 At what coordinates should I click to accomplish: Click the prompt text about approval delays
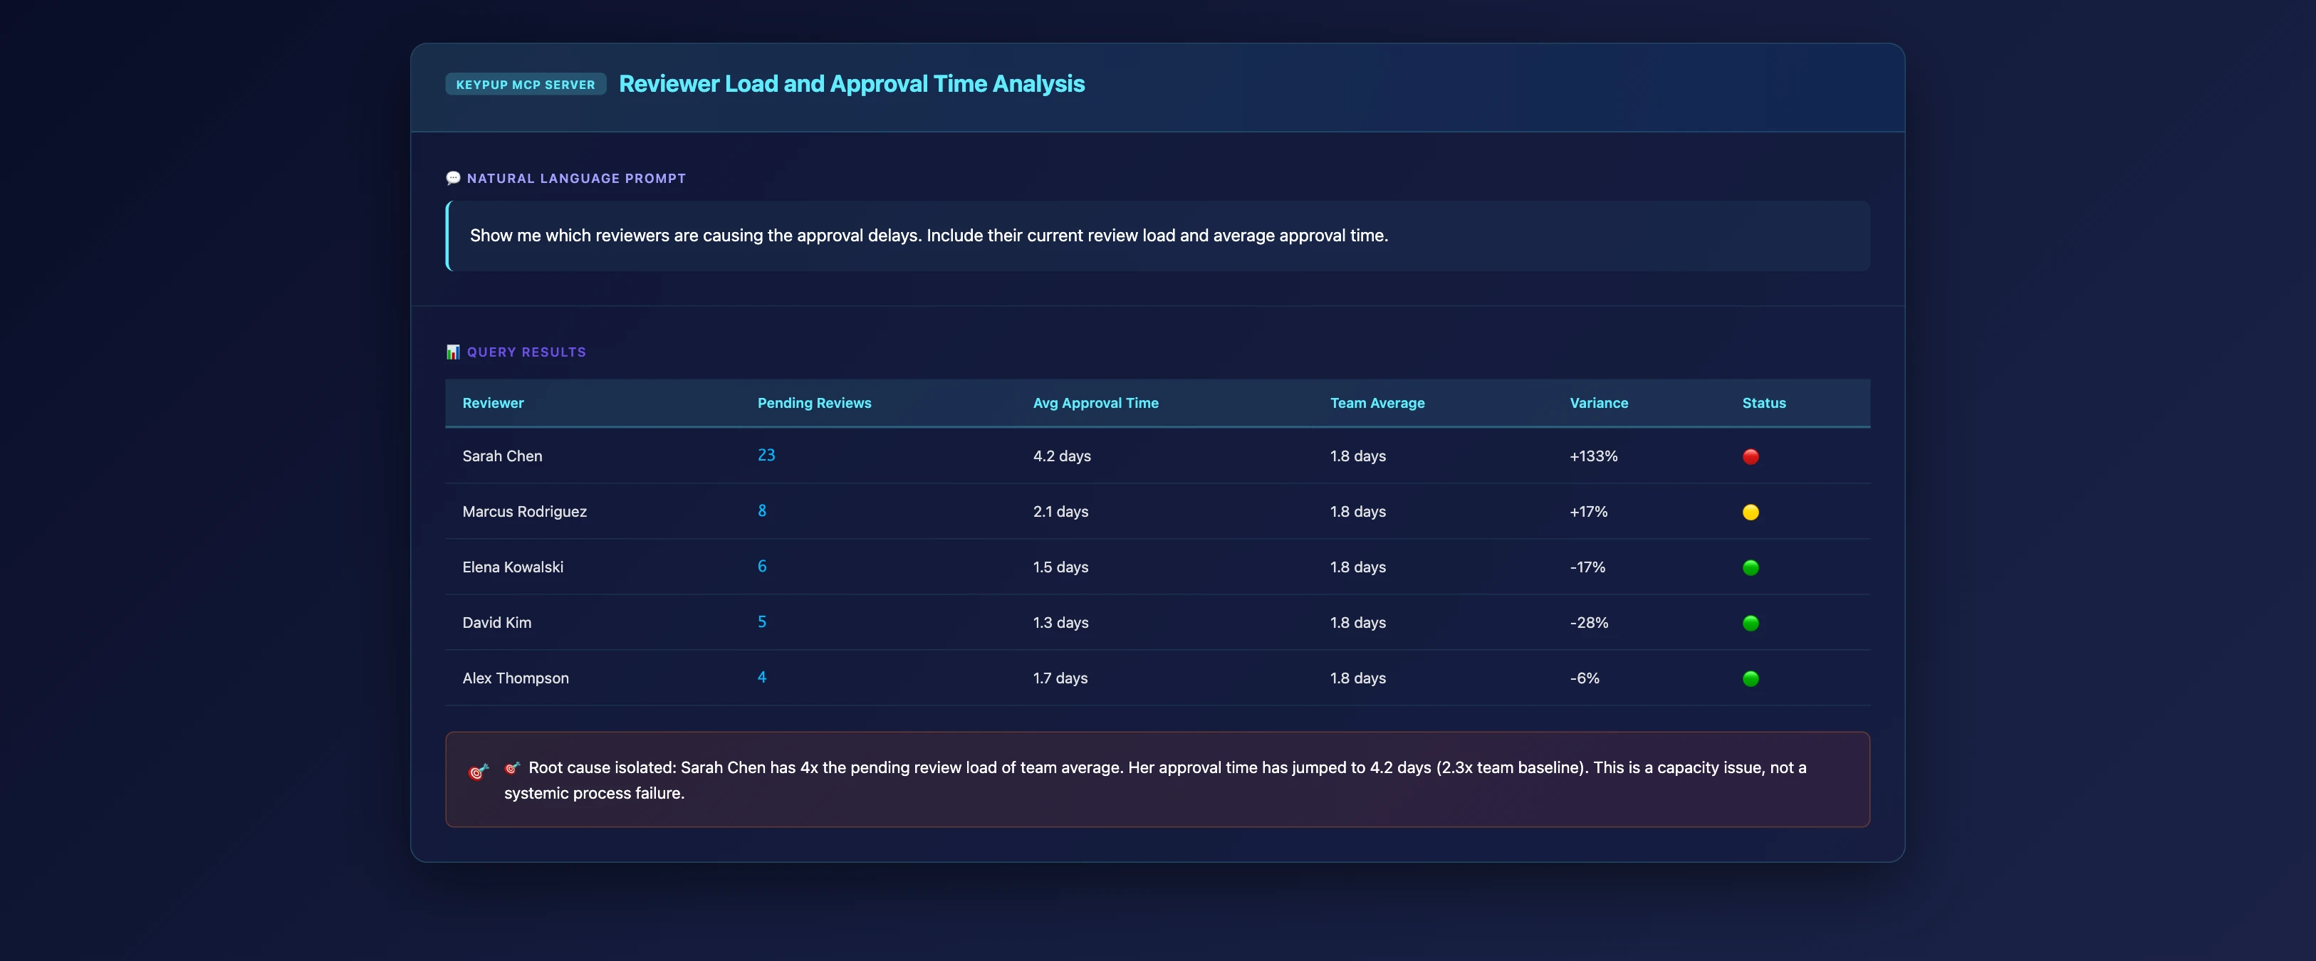(929, 236)
